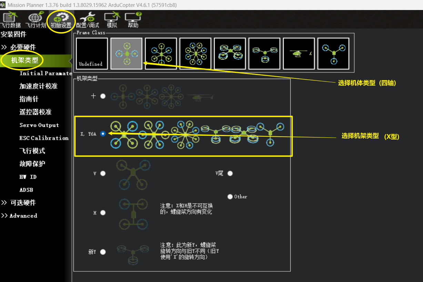Click the 初始设置 (Initial Setup) gear icon
This screenshot has width=423, height=282.
click(61, 20)
